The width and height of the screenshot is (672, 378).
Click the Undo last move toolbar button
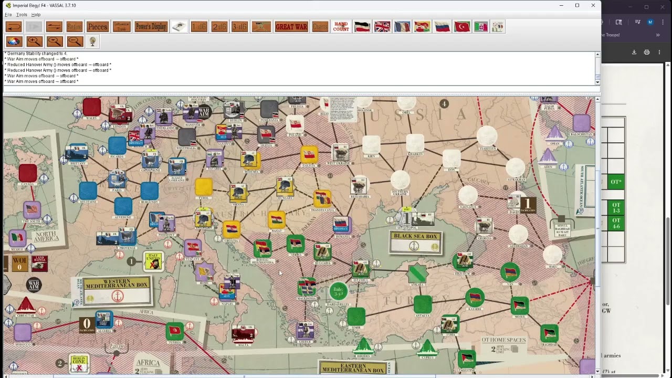click(x=14, y=27)
